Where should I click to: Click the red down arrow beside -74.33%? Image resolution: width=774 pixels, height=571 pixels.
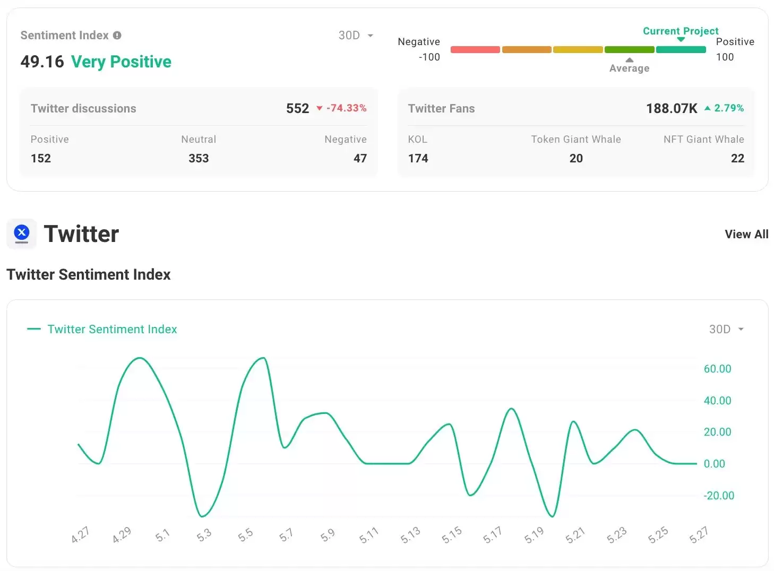pos(319,108)
